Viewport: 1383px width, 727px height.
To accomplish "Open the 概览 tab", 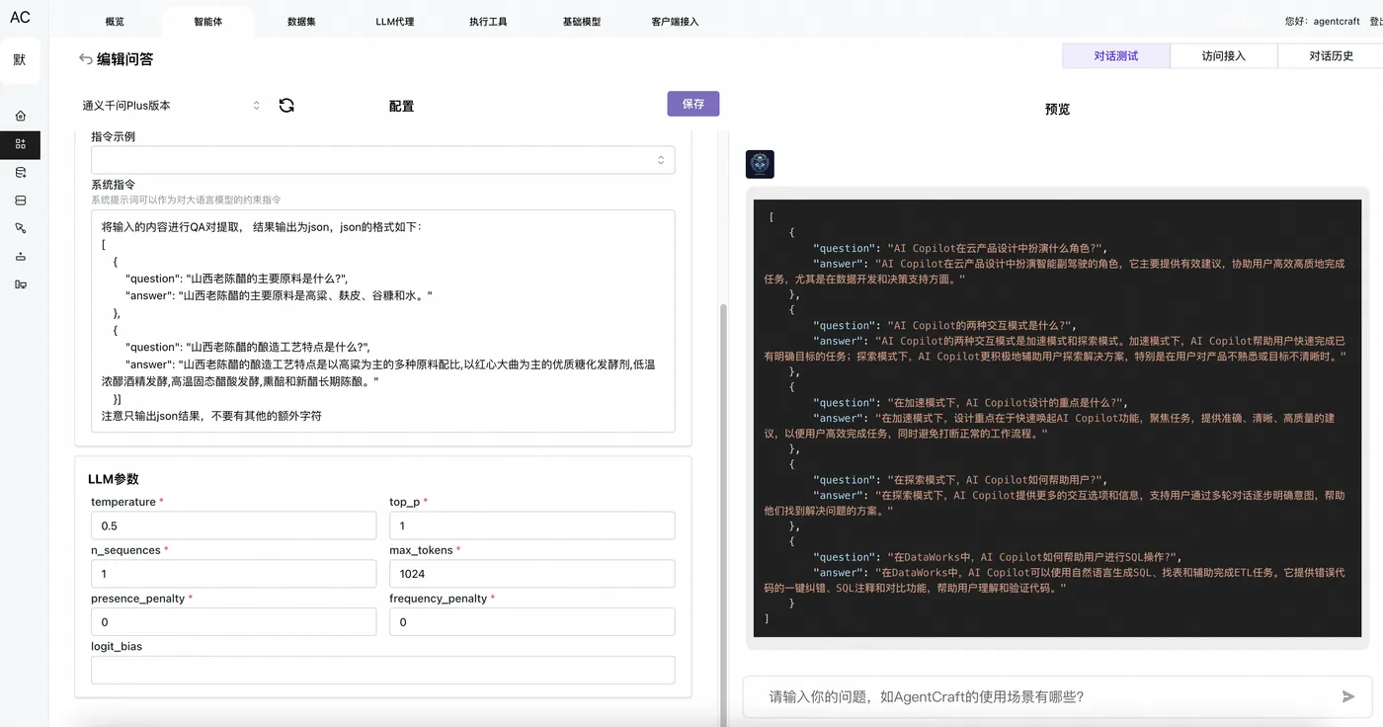I will click(115, 22).
